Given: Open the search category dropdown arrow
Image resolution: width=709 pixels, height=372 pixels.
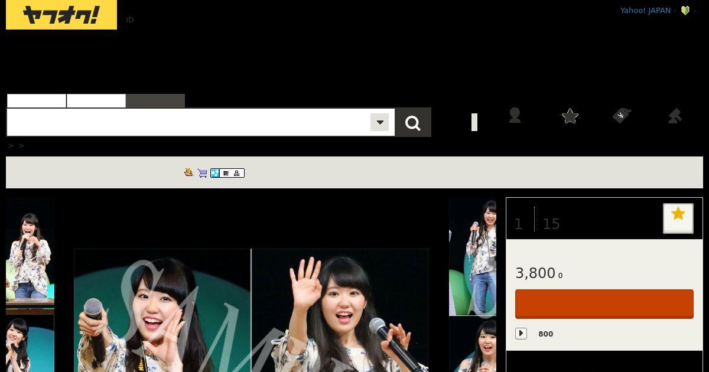Looking at the screenshot, I should 379,122.
